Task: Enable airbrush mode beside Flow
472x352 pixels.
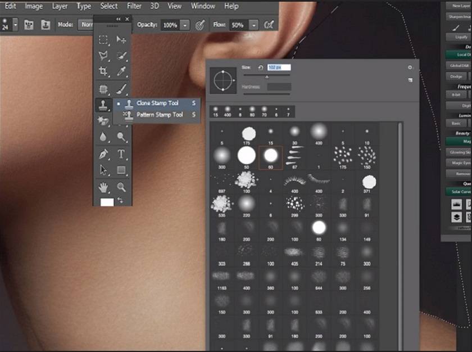Action: click(x=269, y=25)
